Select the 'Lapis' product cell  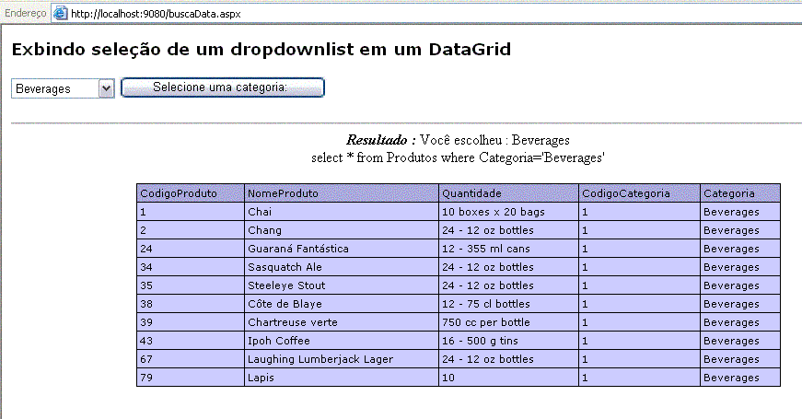[x=342, y=378]
